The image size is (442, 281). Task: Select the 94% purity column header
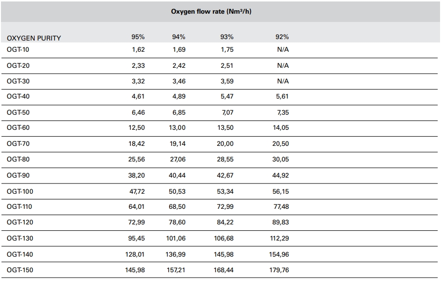click(x=179, y=37)
